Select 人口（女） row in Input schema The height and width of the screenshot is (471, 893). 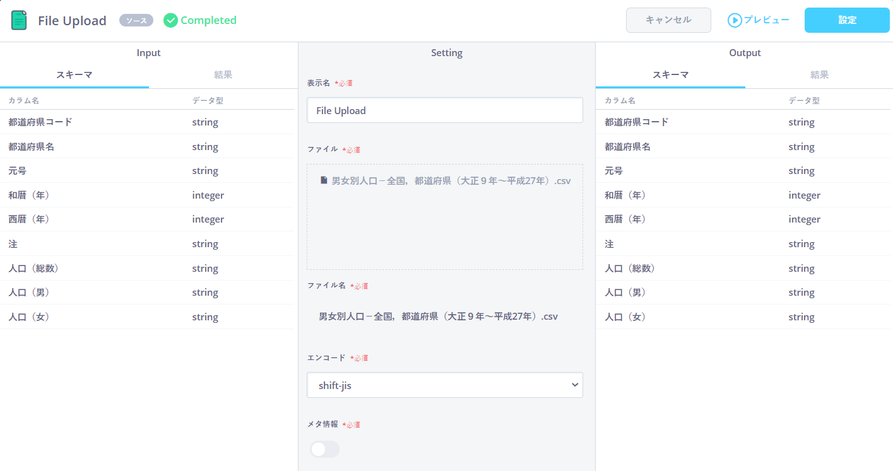pyautogui.click(x=147, y=317)
